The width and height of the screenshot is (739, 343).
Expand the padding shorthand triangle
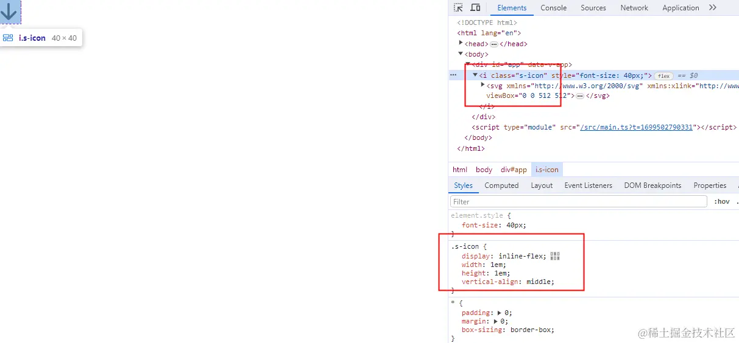click(x=501, y=313)
